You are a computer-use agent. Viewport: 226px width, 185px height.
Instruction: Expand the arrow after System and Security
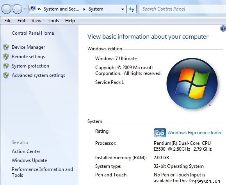click(x=84, y=9)
